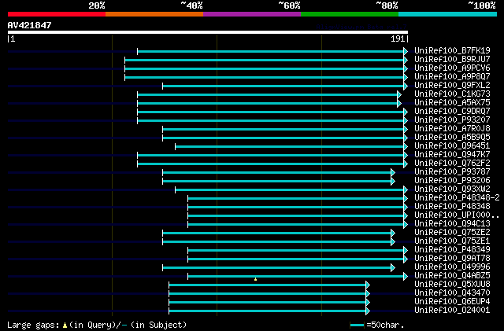Screen dimensions: 504x331
Task: Click the arrowhead ending the Q5XUU8 alignment
Action: click(x=368, y=285)
